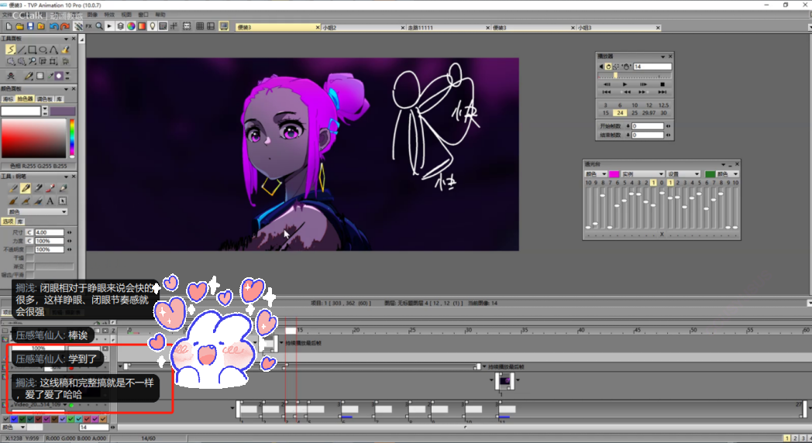812x443 pixels.
Task: Toggle the C pressure button for 力度
Action: pos(29,241)
